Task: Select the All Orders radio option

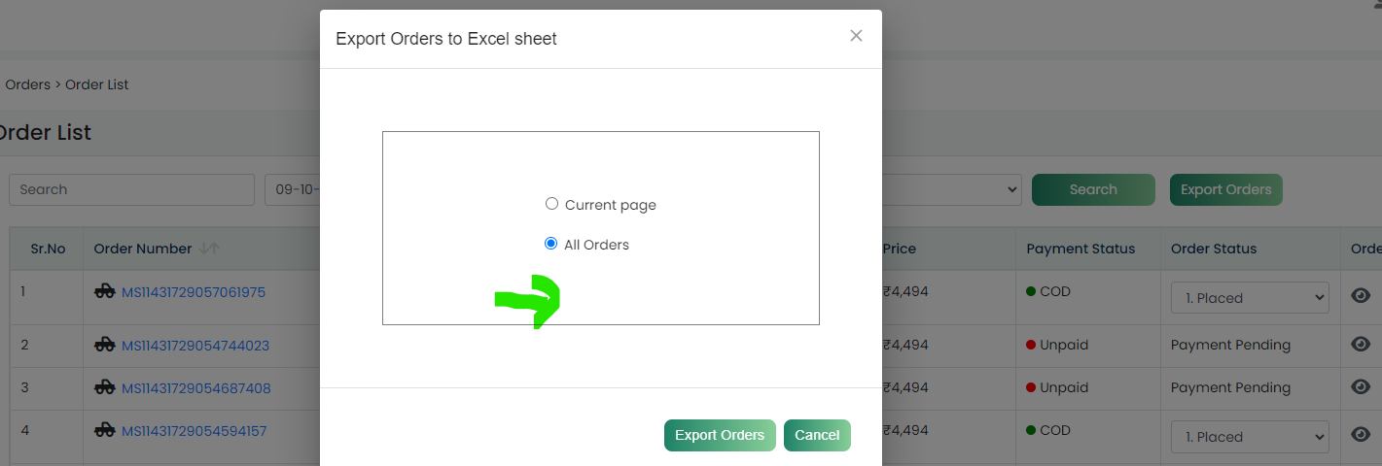Action: pyautogui.click(x=551, y=244)
